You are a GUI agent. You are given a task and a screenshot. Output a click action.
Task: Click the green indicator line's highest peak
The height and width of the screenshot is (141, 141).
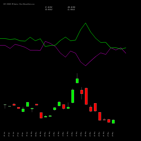pyautogui.click(x=85, y=23)
